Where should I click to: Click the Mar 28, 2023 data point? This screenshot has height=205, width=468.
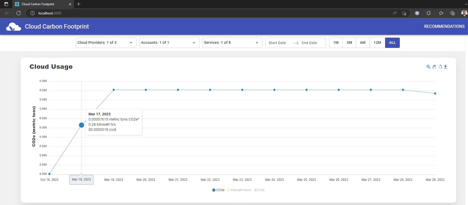[x=403, y=90]
